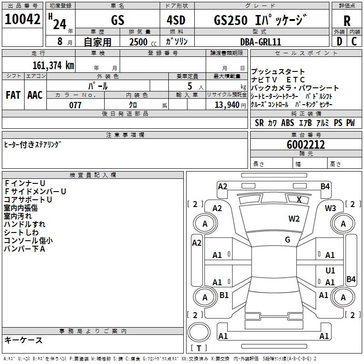Click the B1 damage marker
The height and width of the screenshot is (364, 364).
coord(224,295)
